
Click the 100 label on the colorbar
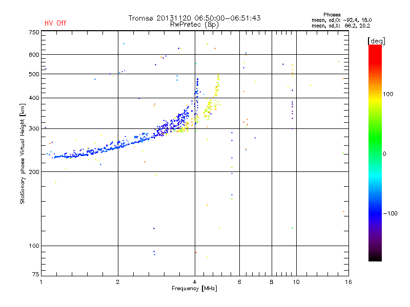[388, 94]
